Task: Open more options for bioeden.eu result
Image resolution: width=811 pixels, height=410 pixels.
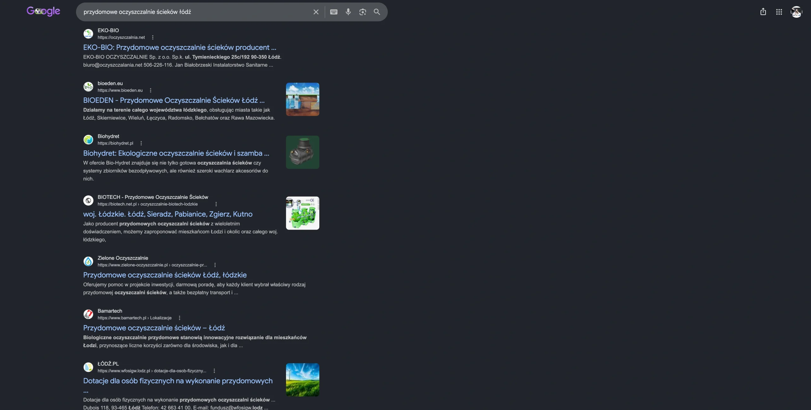Action: tap(150, 90)
